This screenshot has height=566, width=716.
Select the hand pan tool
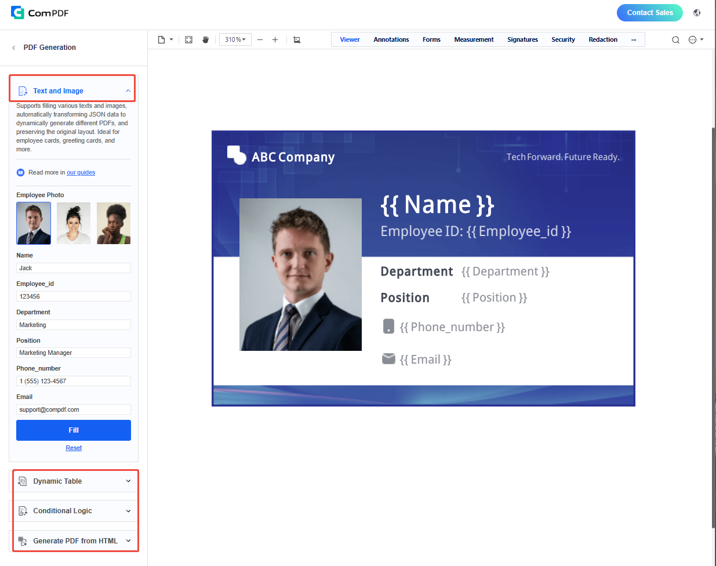[x=205, y=39]
